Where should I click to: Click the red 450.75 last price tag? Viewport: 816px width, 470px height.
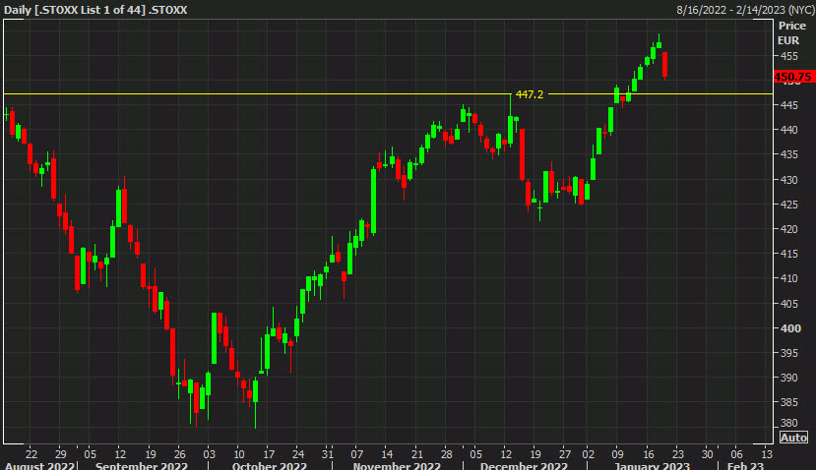click(x=793, y=77)
